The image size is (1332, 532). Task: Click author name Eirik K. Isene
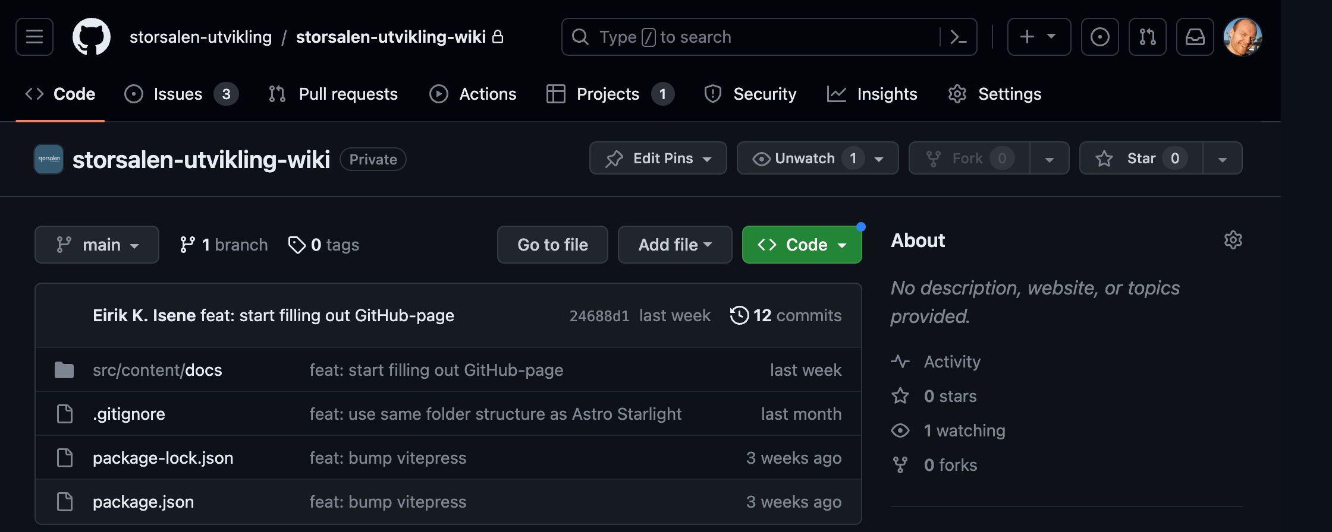144,315
